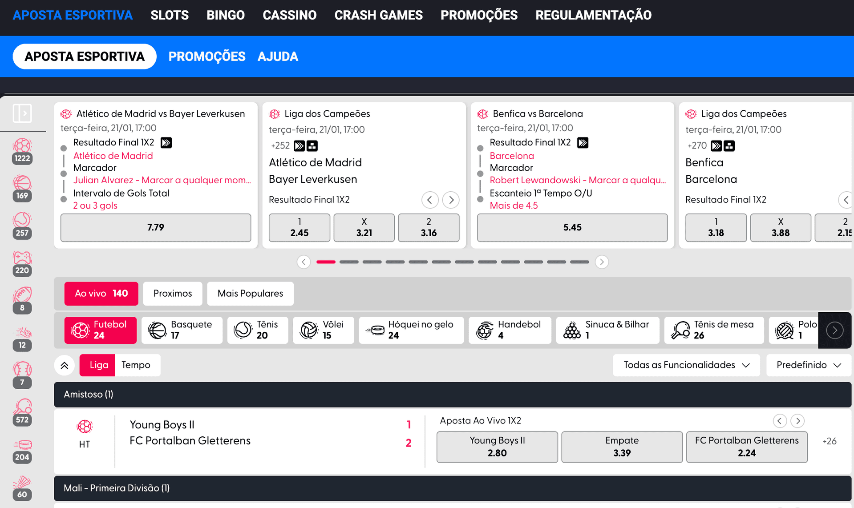Select the Polo sport filter
854x508 pixels.
point(794,330)
